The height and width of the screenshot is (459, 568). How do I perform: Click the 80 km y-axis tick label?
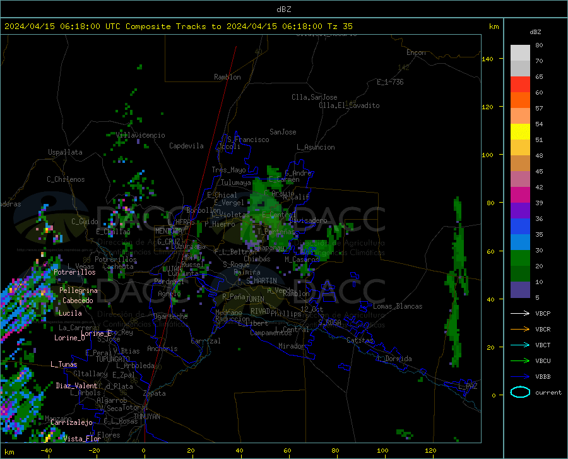tap(490, 203)
